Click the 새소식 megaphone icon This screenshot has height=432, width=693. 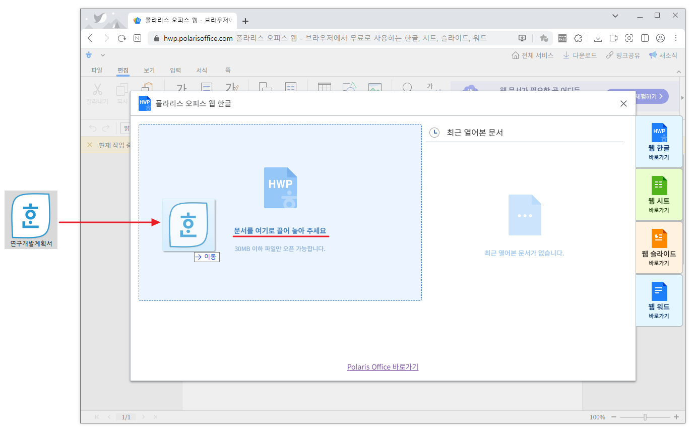point(653,55)
